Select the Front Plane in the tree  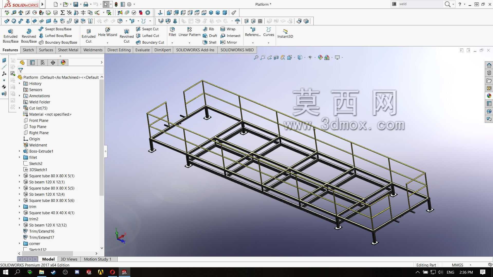(39, 120)
